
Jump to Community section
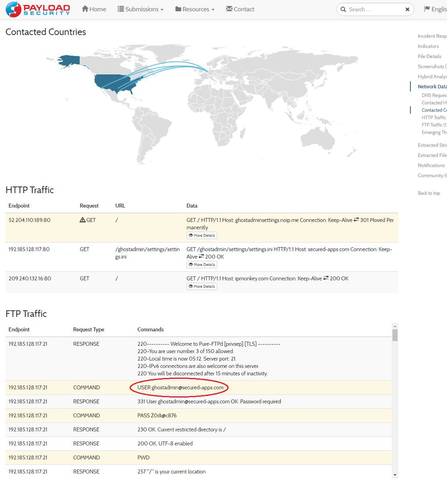[432, 175]
